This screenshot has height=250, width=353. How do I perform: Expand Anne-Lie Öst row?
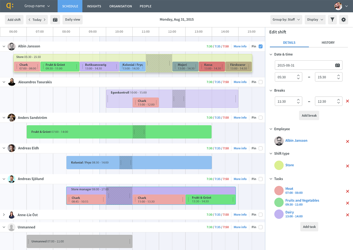(x=4, y=215)
